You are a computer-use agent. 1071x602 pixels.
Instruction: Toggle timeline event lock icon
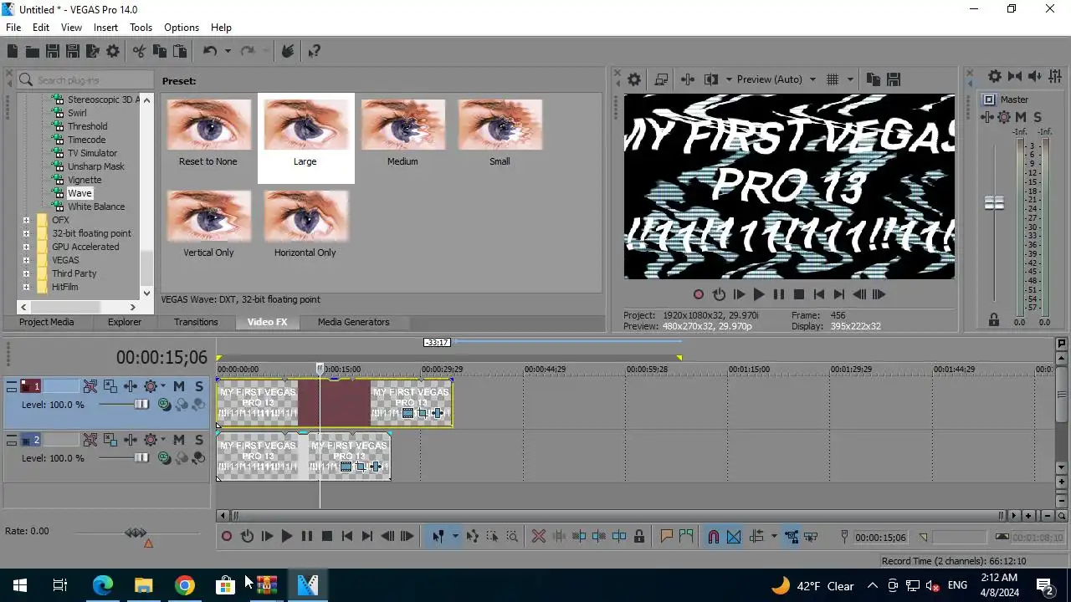tap(639, 537)
